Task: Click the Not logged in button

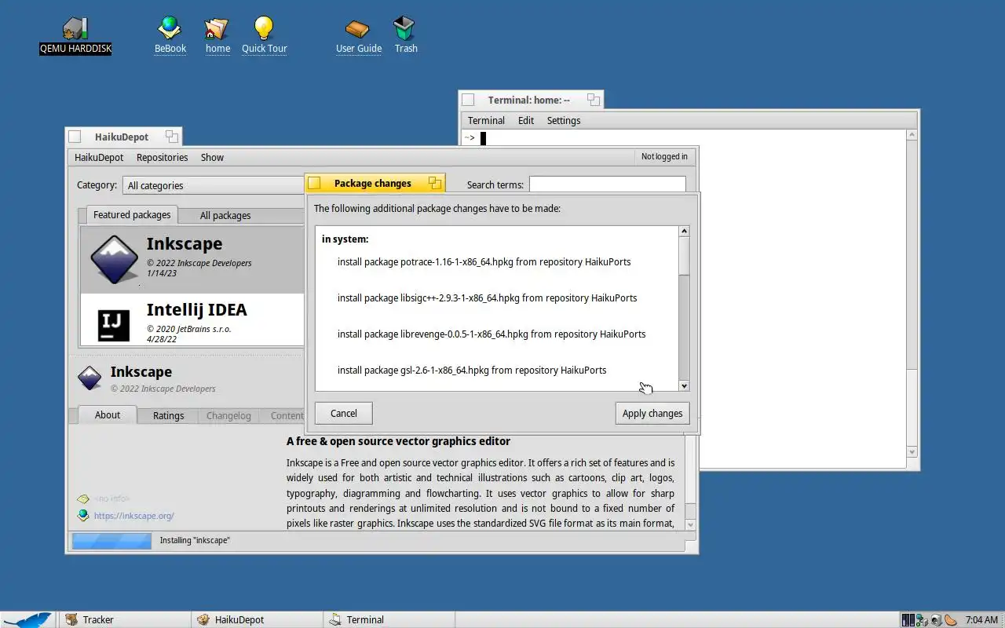Action: (x=664, y=157)
